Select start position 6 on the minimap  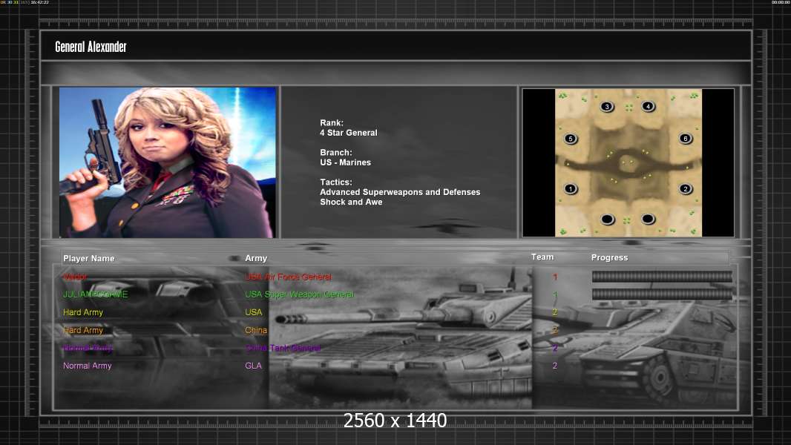point(685,138)
